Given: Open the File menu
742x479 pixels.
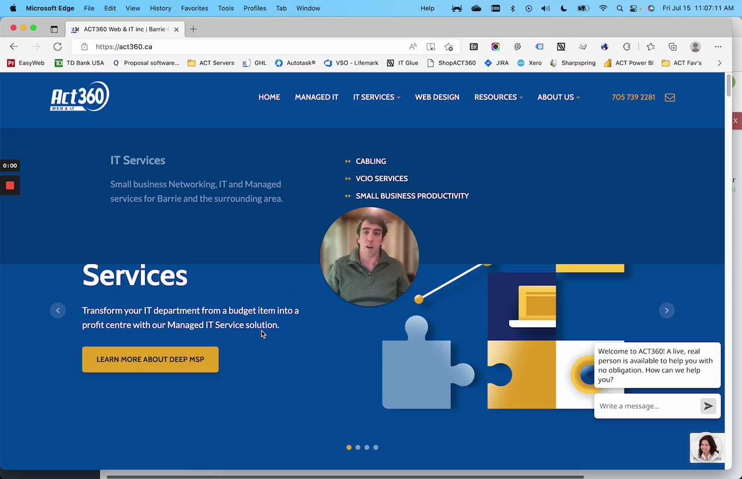Looking at the screenshot, I should tap(89, 8).
